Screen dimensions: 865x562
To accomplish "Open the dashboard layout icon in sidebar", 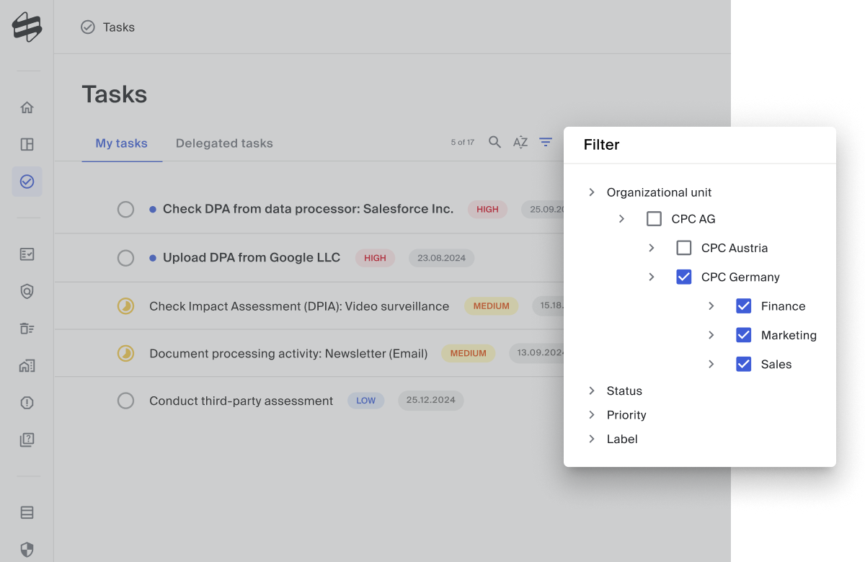I will [x=27, y=144].
